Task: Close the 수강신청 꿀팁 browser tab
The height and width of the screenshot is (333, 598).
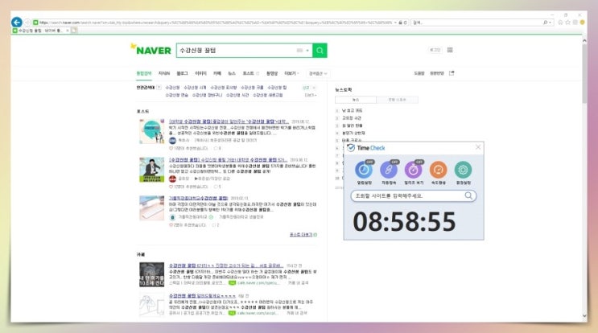Action: pos(68,31)
